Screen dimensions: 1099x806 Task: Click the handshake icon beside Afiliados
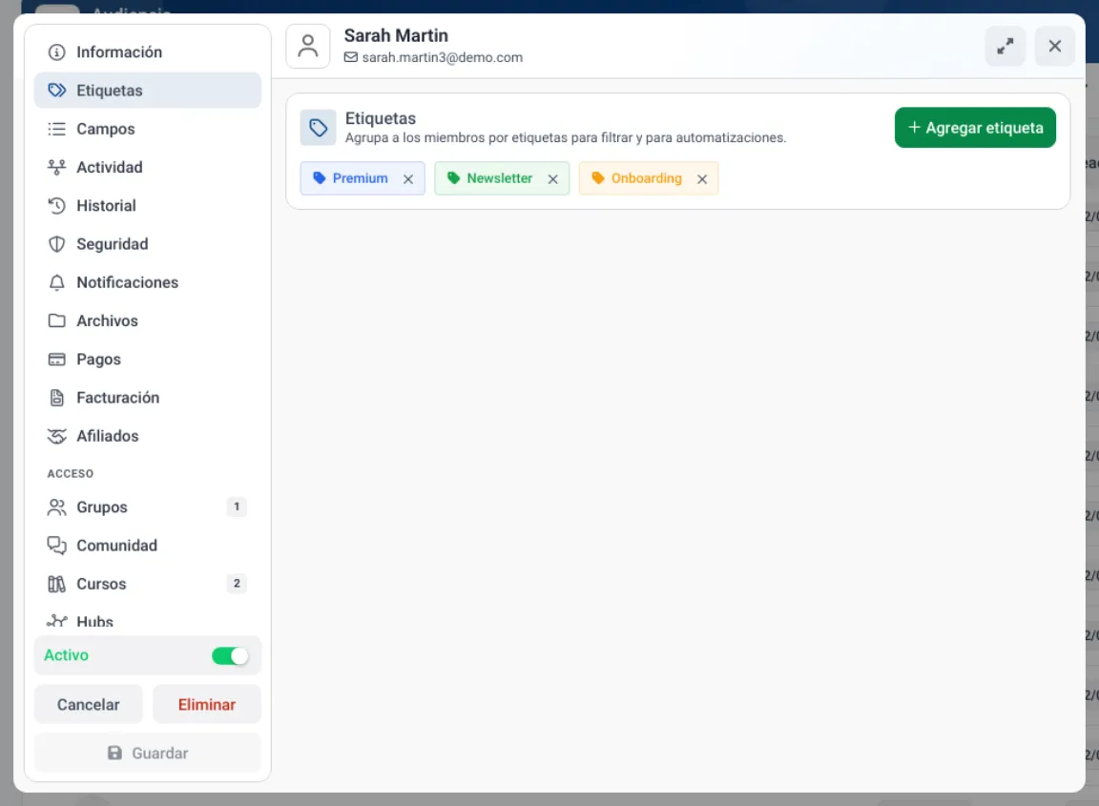[57, 436]
